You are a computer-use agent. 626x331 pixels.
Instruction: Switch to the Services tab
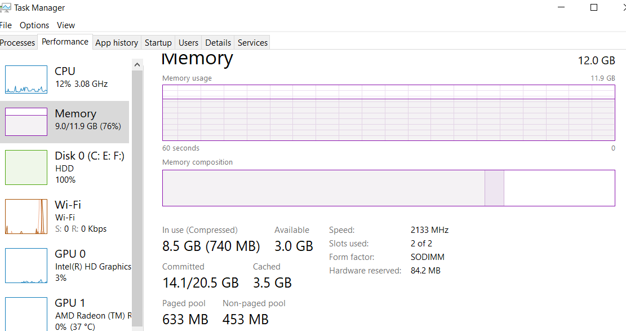click(253, 42)
